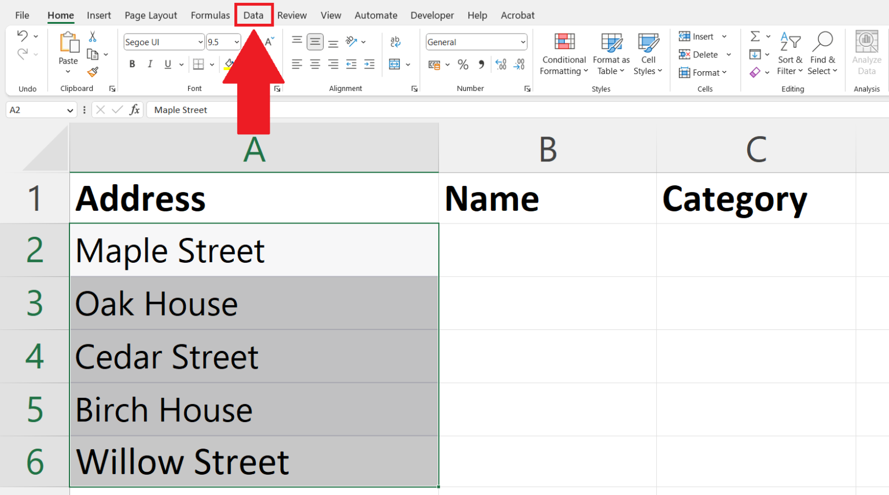Open the Formulas ribbon tab
The image size is (889, 495).
[x=210, y=15]
